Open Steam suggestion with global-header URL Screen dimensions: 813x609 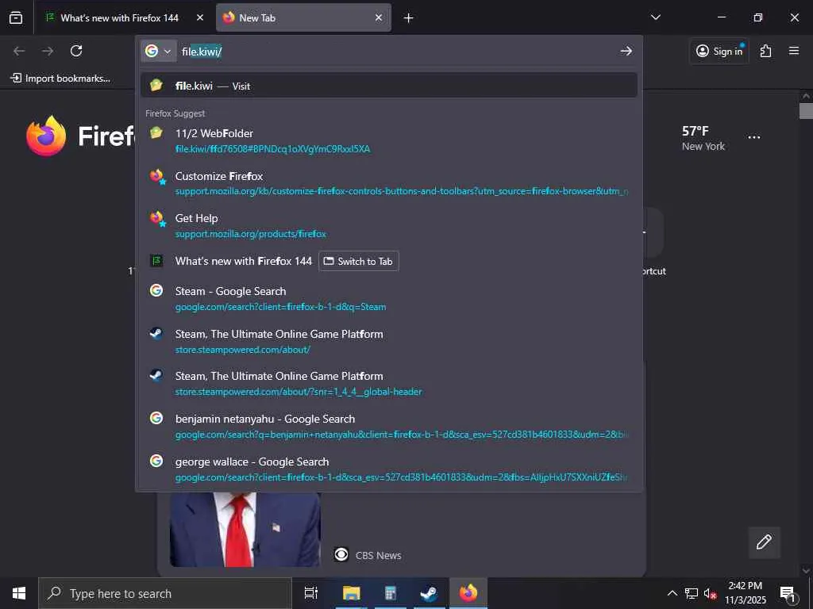coord(389,384)
